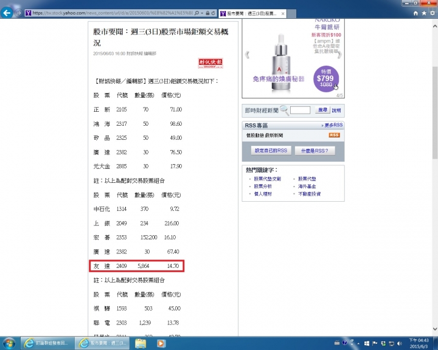Click the Action Center flag tray icon
The image size is (438, 350).
[375, 343]
